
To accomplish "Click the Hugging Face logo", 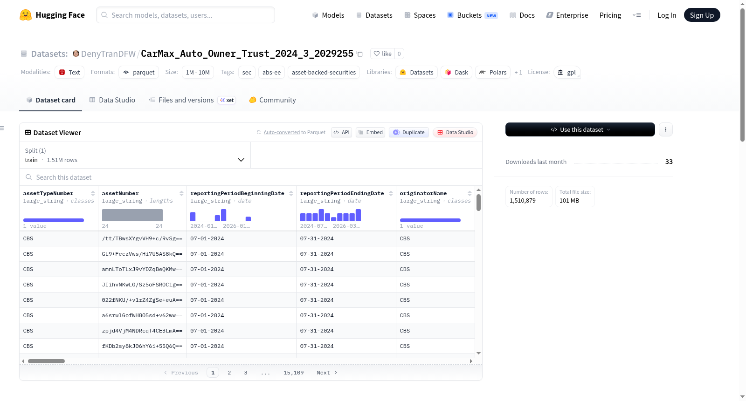I will pyautogui.click(x=26, y=15).
